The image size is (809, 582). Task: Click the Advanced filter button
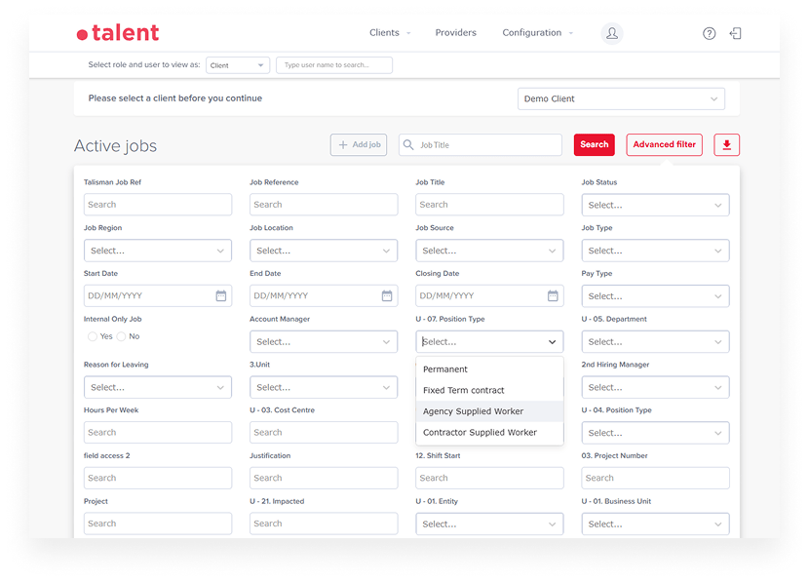tap(664, 145)
